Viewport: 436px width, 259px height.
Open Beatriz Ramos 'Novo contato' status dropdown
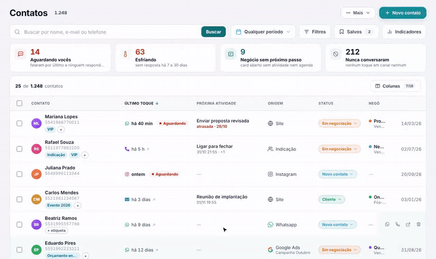338,225
